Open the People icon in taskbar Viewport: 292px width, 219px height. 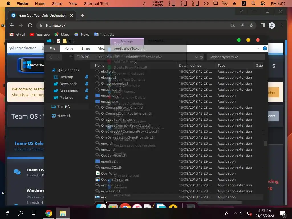(226, 213)
